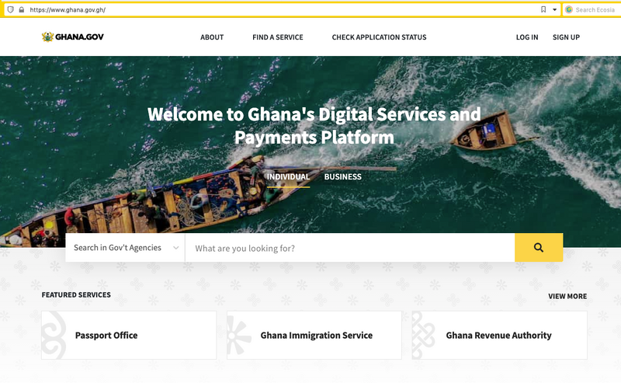Bookmark this page with the bookmark icon
Screen dimensions: 621x383
[543, 9]
